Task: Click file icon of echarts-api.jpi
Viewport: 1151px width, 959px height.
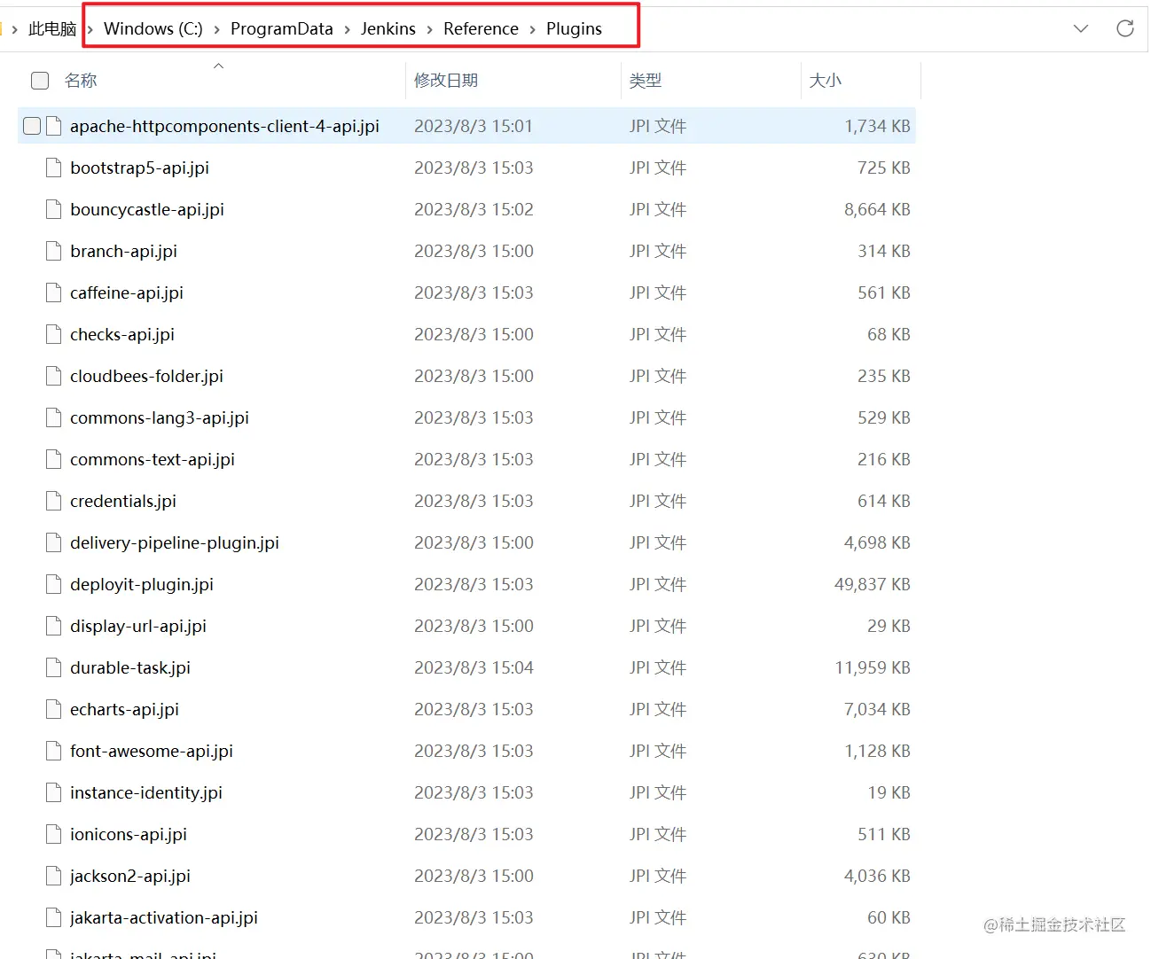Action: tap(54, 709)
